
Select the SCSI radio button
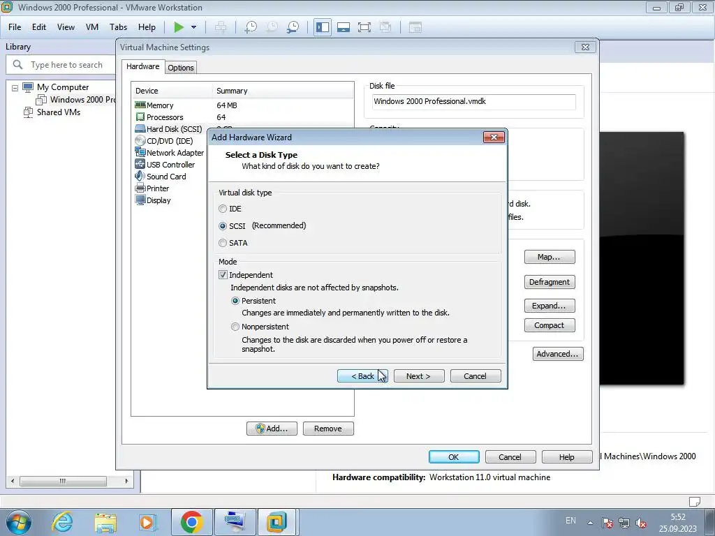coord(223,226)
